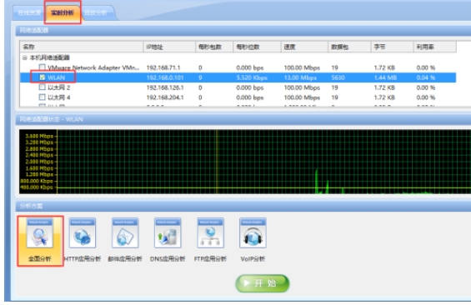The image size is (471, 305).
Task: Click the IP address 192.168.204.1
Action: coord(165,97)
